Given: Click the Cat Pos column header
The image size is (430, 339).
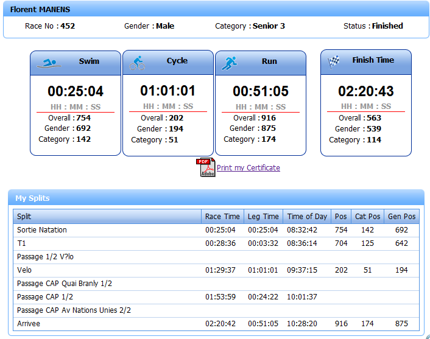Looking at the screenshot, I should [x=367, y=217].
